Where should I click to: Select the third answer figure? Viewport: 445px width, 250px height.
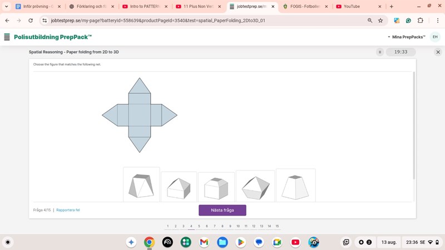[216, 187]
